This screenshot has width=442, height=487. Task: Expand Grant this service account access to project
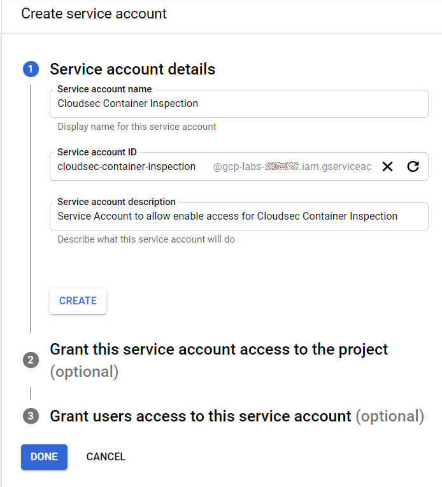pyautogui.click(x=218, y=349)
